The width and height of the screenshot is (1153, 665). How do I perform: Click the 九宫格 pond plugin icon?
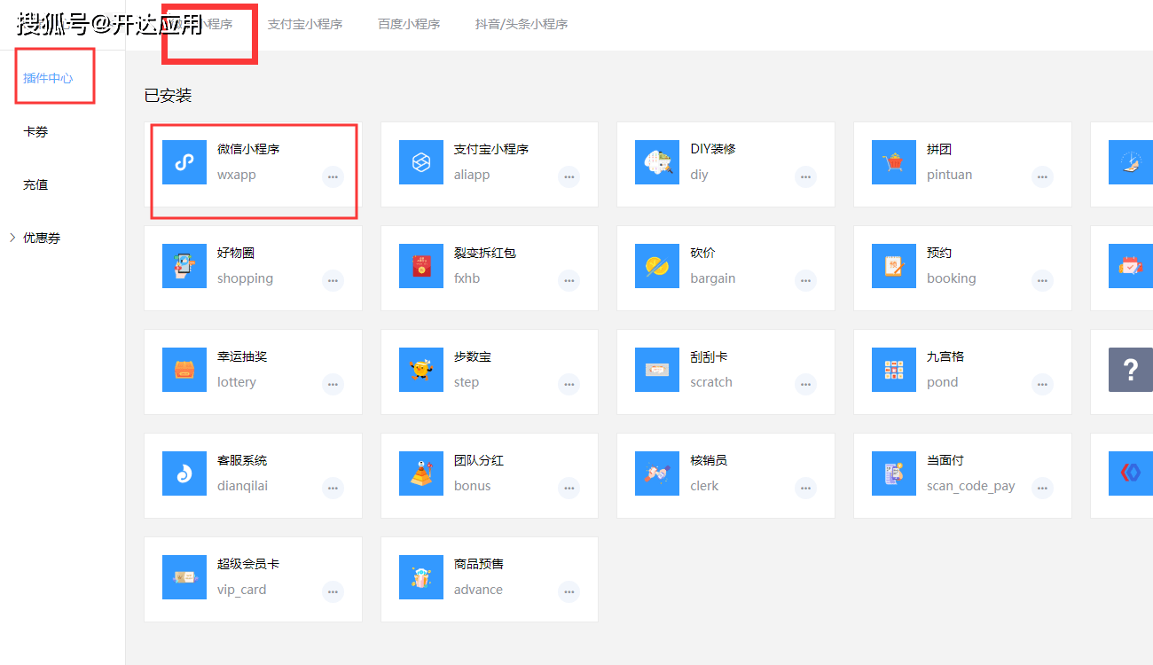tap(894, 370)
